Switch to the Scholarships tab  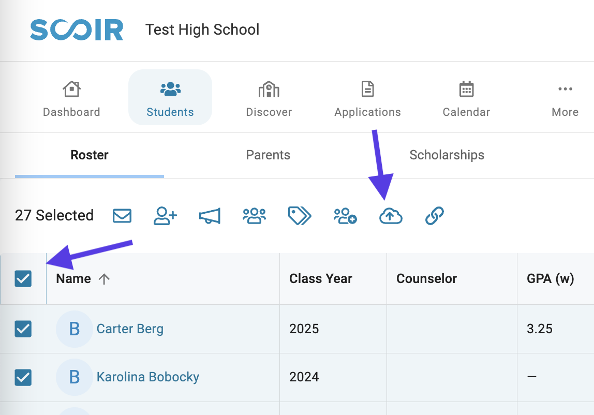pyautogui.click(x=447, y=155)
